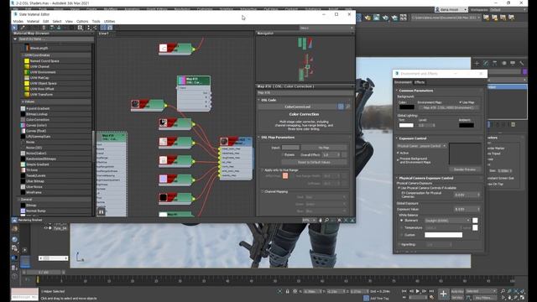Select the Illuminant white balance radio button
This screenshot has height=302, width=537.
click(401, 221)
